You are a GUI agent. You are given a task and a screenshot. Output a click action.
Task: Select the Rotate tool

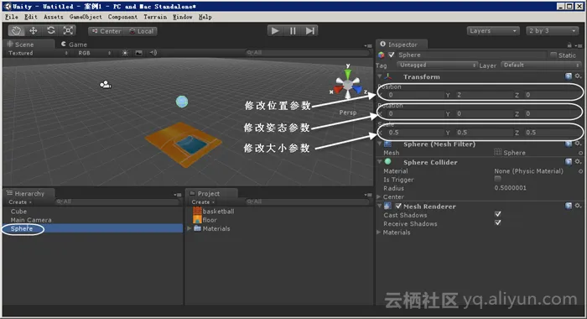[x=50, y=31]
